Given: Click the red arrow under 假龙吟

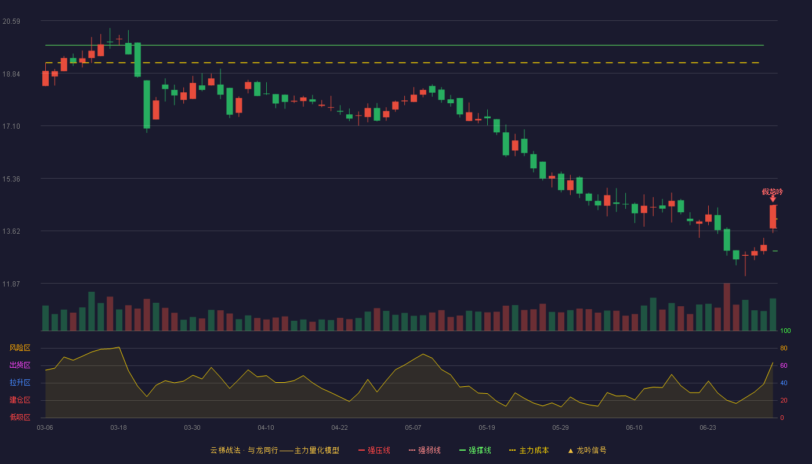Looking at the screenshot, I should (773, 199).
